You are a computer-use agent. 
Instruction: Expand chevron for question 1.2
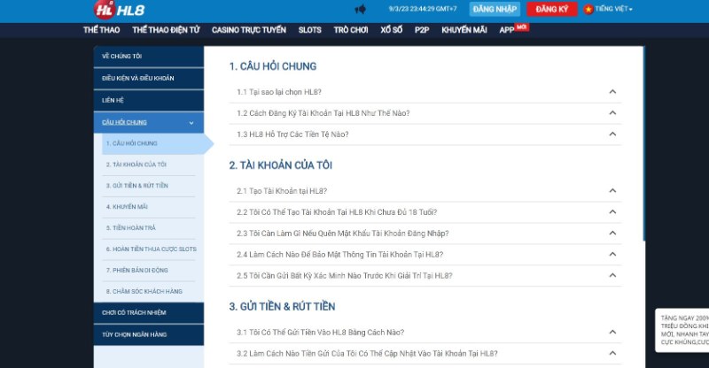[x=612, y=113]
